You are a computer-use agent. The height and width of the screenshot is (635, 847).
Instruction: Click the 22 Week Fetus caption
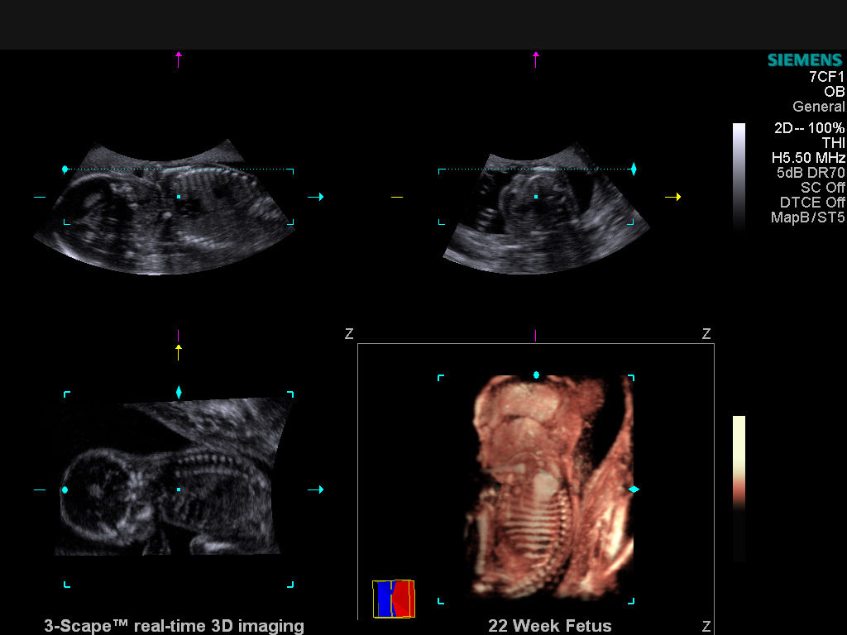coord(550,626)
